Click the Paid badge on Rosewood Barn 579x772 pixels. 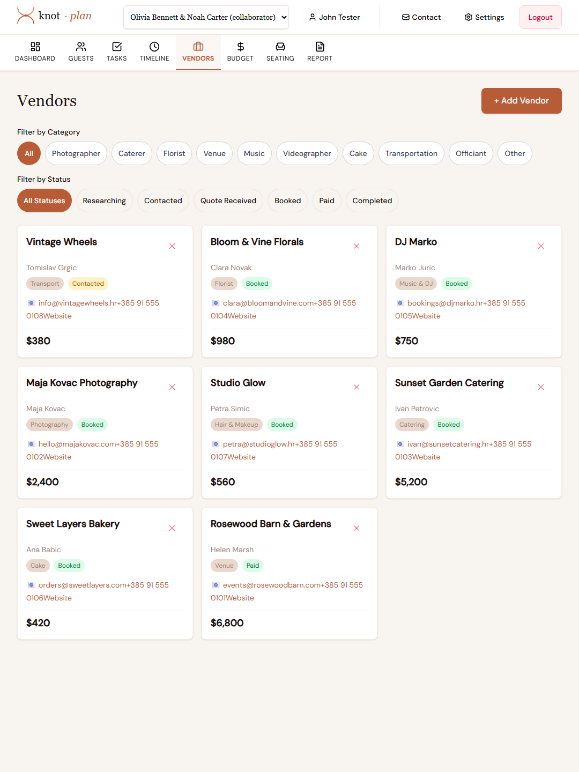click(253, 566)
